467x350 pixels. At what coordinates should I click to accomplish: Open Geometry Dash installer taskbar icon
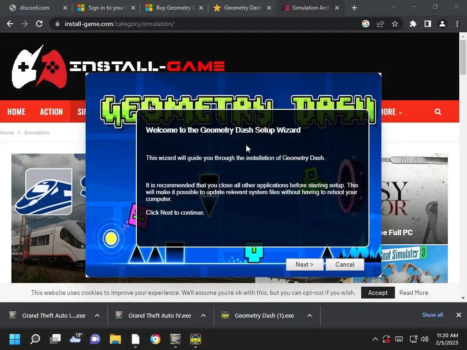[195, 339]
